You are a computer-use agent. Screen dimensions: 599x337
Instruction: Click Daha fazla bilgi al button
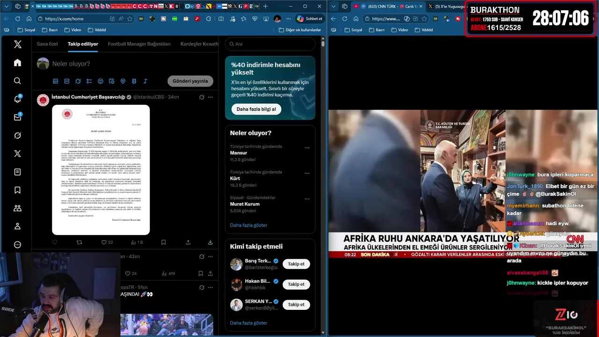point(256,109)
